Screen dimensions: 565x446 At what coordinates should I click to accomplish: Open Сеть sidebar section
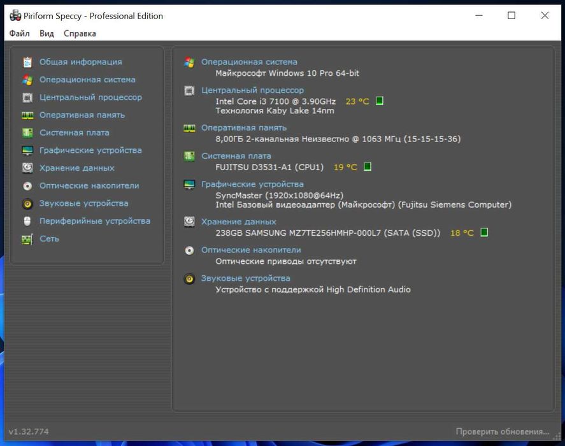(x=49, y=239)
